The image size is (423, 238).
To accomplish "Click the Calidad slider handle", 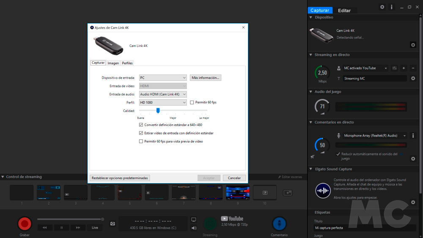I will click(x=158, y=110).
